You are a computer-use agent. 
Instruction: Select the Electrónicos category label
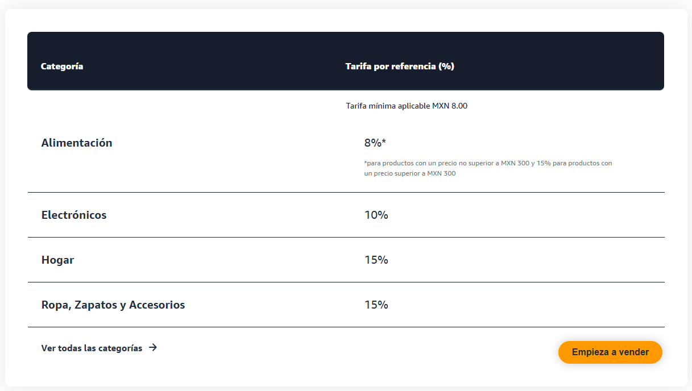[x=74, y=215]
